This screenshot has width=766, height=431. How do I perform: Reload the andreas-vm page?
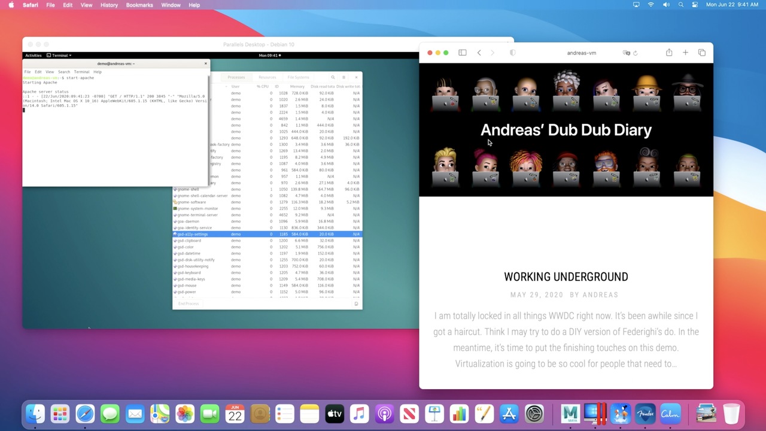click(x=635, y=53)
